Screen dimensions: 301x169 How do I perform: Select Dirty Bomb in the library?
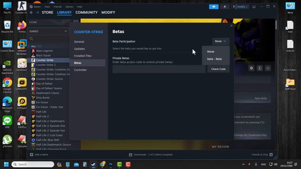[43, 98]
